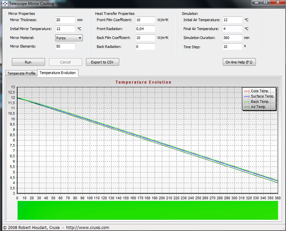Click the 360 value on the time axis
Screen dimensions: 286x231
coord(278,198)
